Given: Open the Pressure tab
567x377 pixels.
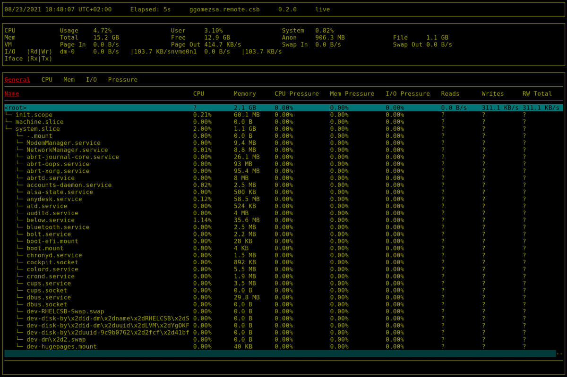Looking at the screenshot, I should pos(123,80).
